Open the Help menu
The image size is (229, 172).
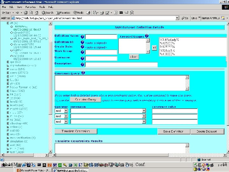click(x=51, y=7)
